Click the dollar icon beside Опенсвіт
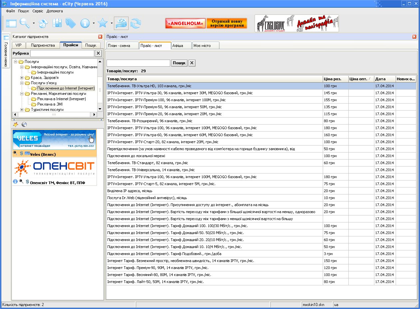The image size is (420, 309). tap(27, 182)
